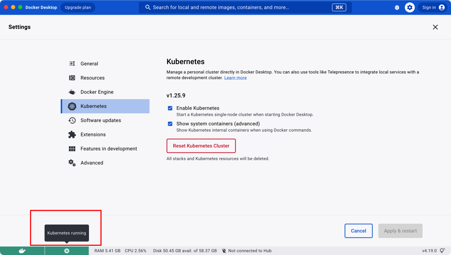This screenshot has width=451, height=255.
Task: Click the Not connected to Hub icon
Action: point(224,251)
